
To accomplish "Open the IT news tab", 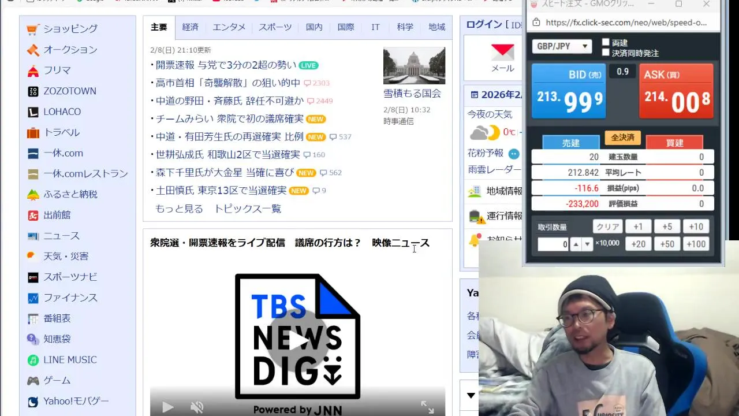I will point(375,27).
